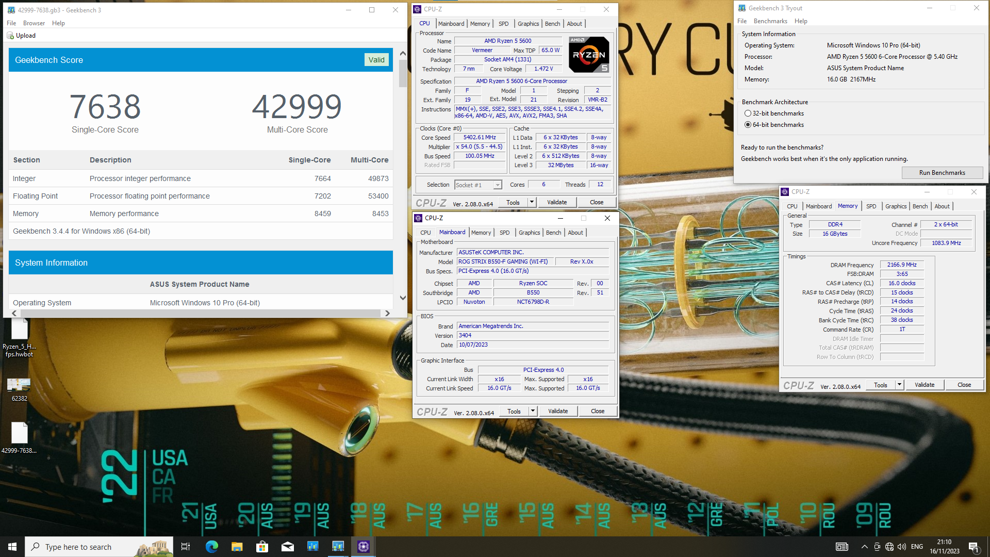990x557 pixels.
Task: Click the Memory performance row in Geekbench
Action: (x=201, y=214)
